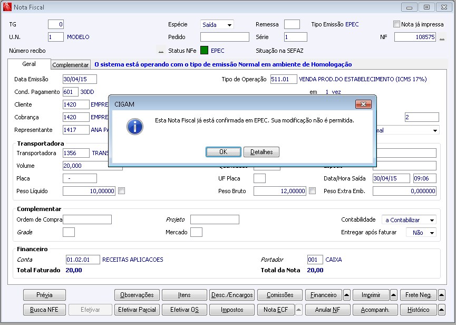Click the Nota Fiscal window title icon
Screen dimensions: 456x325
(x=6, y=7)
